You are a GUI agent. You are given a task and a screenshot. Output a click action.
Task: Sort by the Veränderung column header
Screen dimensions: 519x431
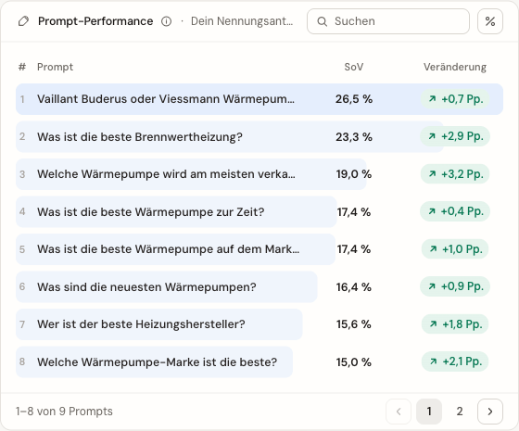point(455,67)
